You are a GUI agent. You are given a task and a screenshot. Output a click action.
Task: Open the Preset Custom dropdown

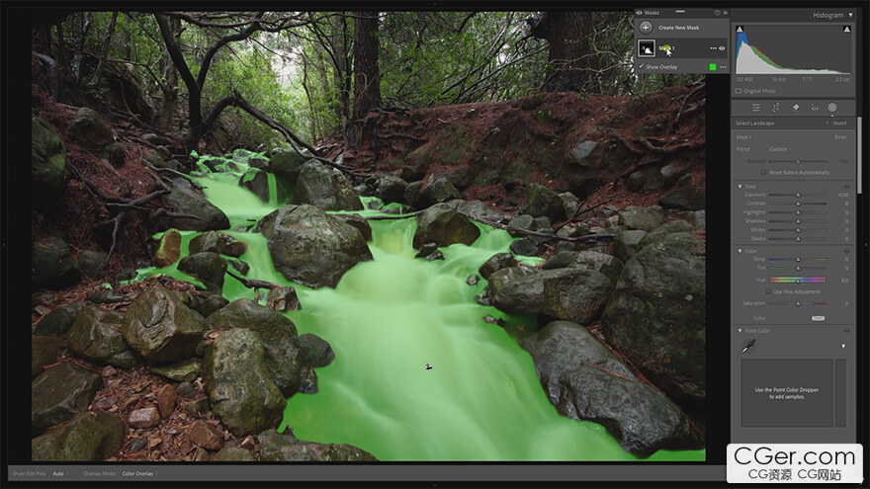(780, 149)
